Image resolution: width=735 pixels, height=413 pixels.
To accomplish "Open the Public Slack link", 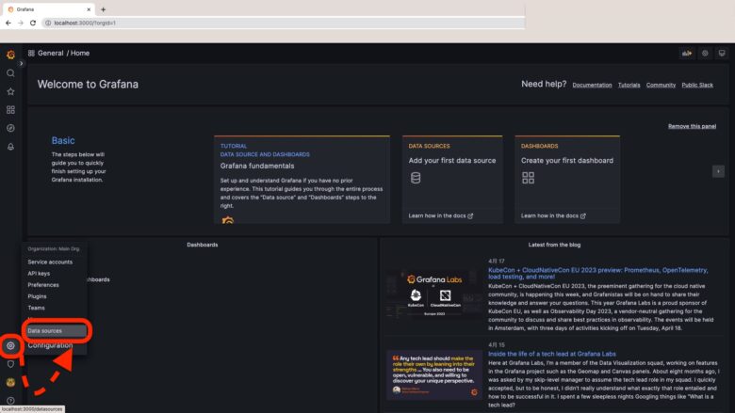I will click(697, 85).
